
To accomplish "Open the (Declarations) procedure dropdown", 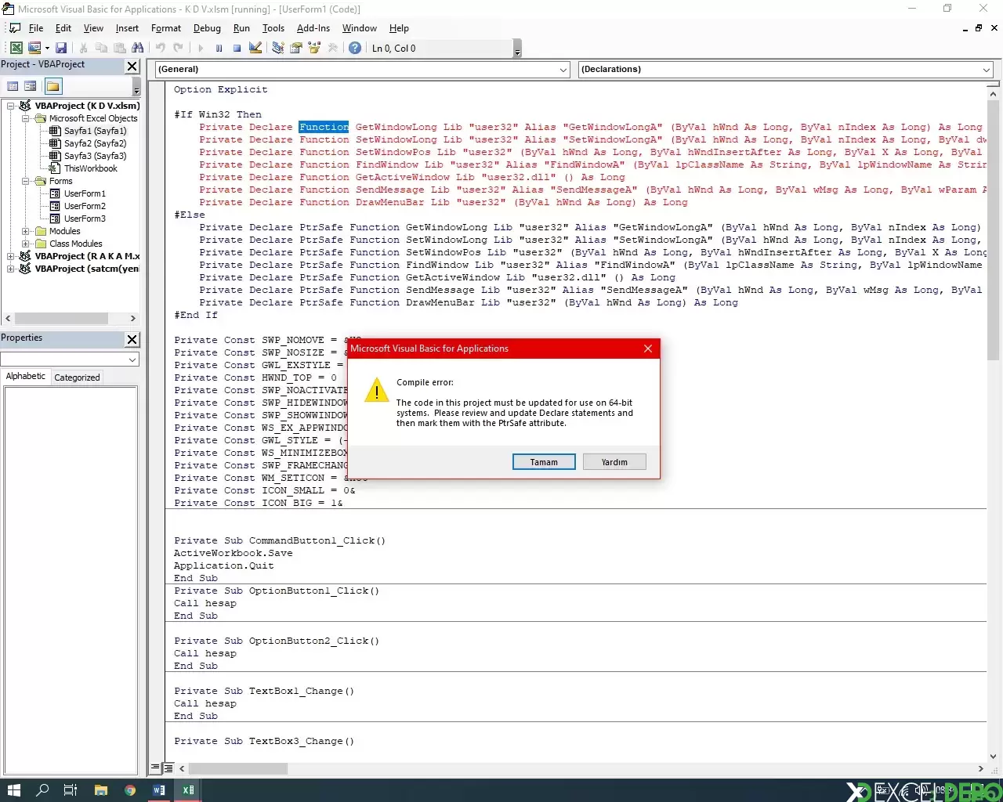I will [x=986, y=70].
